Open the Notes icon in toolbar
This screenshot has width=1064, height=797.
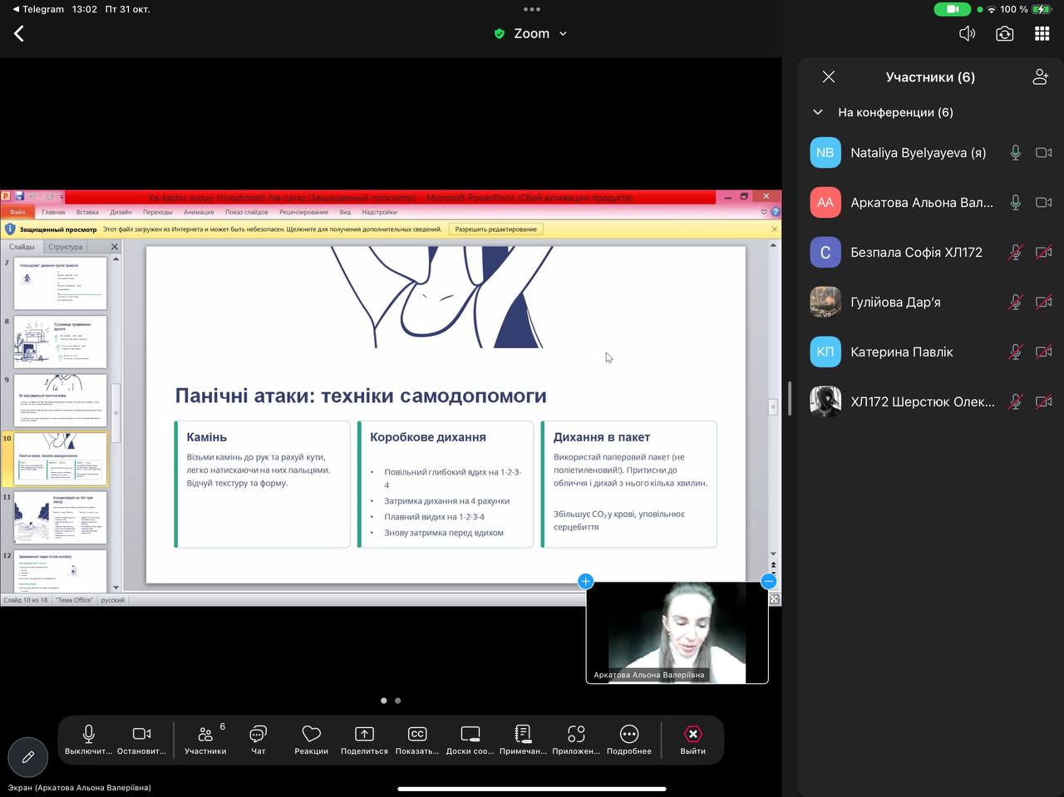tap(523, 735)
